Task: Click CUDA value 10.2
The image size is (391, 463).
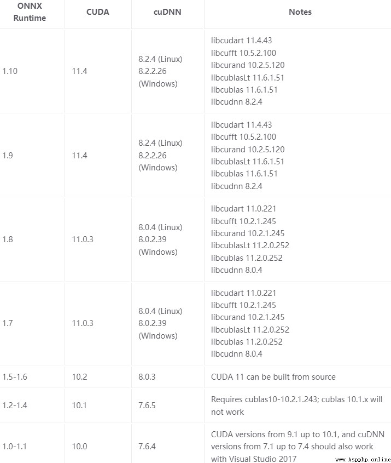Action: click(x=79, y=377)
